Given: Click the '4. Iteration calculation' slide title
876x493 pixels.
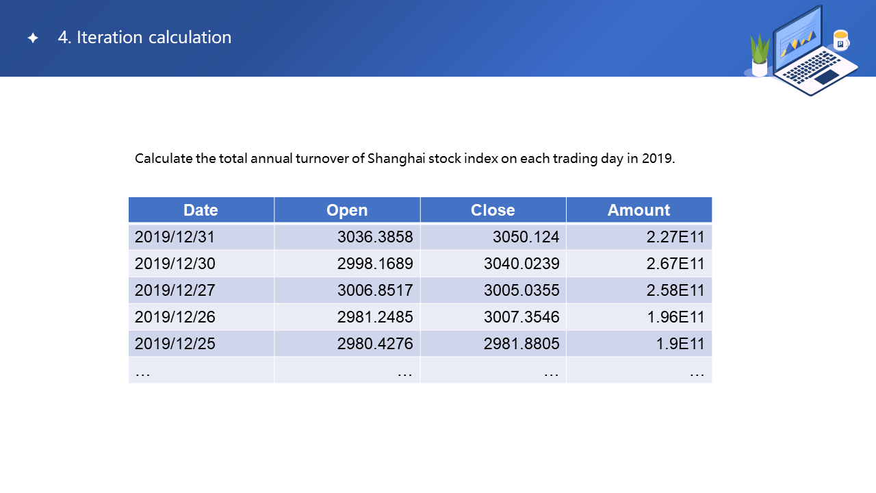Looking at the screenshot, I should click(x=144, y=38).
